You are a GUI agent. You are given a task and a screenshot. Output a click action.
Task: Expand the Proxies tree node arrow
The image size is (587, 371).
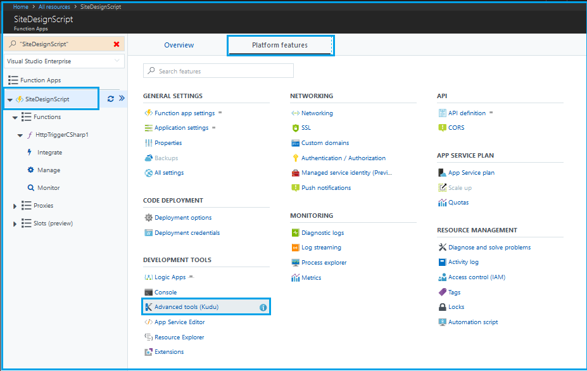pos(15,206)
